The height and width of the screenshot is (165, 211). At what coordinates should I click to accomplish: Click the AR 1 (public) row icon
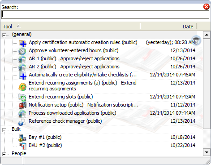click(x=22, y=59)
